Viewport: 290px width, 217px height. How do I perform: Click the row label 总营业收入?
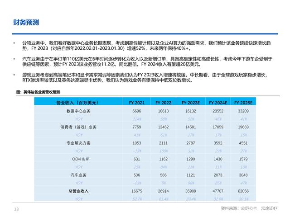(x=78, y=191)
